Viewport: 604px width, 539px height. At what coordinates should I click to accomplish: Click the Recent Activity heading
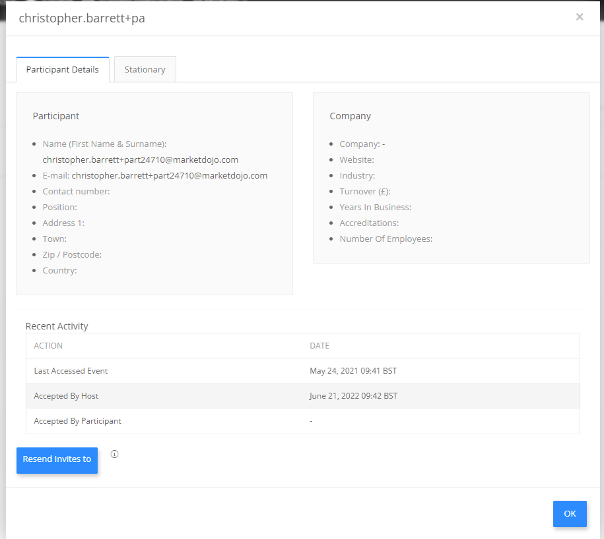[57, 326]
